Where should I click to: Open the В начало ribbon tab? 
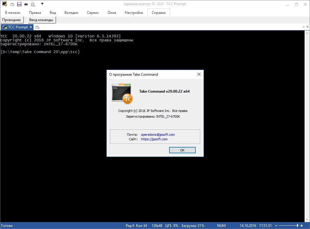(x=13, y=13)
